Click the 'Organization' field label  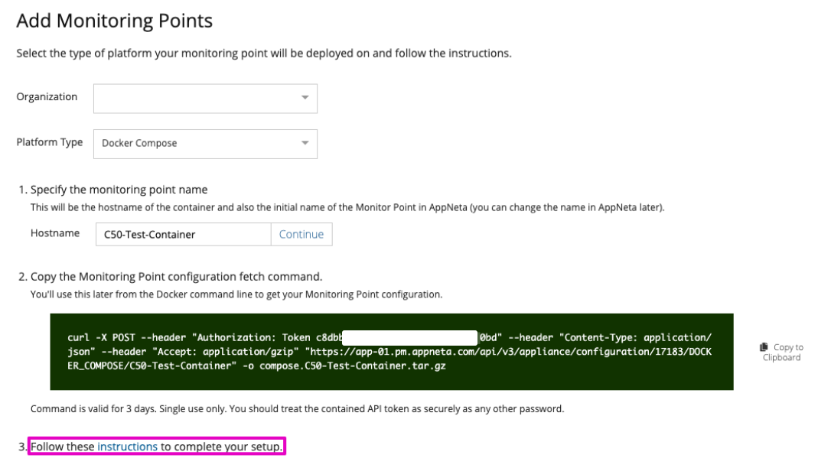coord(47,97)
